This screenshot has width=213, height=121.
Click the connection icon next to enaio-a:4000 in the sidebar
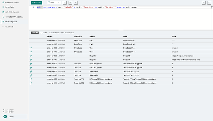pyautogui.click(x=3, y=110)
